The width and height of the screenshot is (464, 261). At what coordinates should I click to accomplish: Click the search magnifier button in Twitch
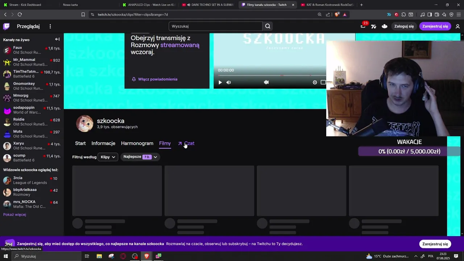[x=268, y=26]
